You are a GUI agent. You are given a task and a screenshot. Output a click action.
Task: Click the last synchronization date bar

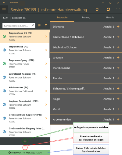tap(25, 153)
